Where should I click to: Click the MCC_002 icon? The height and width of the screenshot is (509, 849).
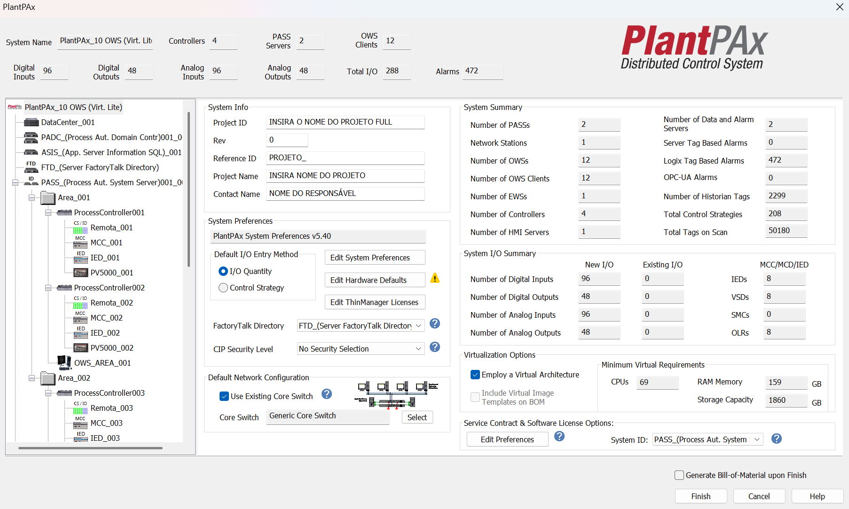80,318
